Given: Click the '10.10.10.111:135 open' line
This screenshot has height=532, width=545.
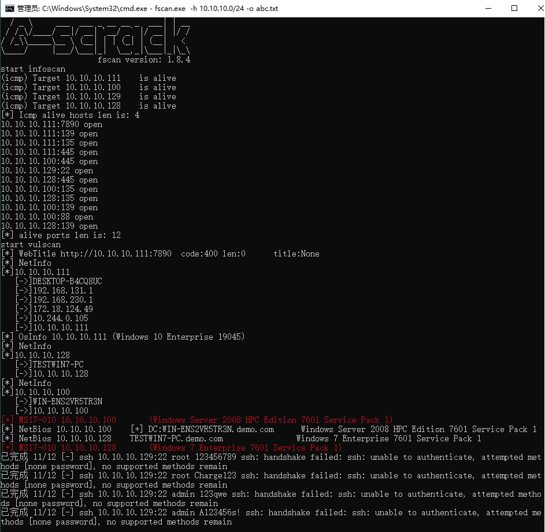Looking at the screenshot, I should pyautogui.click(x=49, y=143).
